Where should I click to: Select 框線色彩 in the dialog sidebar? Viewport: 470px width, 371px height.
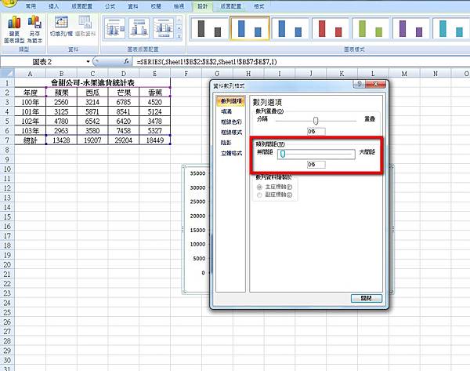point(231,122)
